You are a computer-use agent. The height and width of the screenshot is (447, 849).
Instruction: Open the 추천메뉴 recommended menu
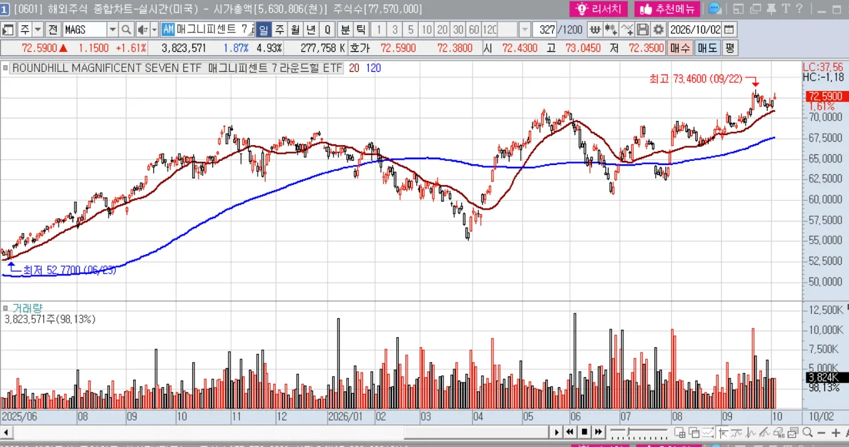666,9
